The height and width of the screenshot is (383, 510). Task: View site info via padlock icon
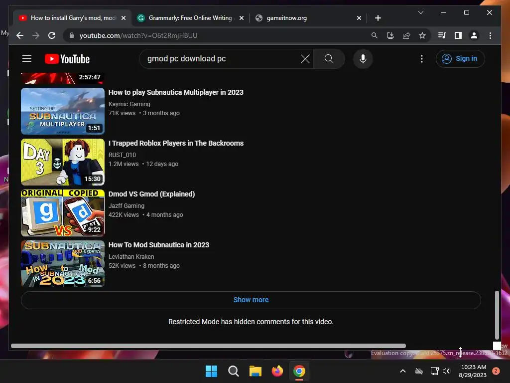(72, 35)
